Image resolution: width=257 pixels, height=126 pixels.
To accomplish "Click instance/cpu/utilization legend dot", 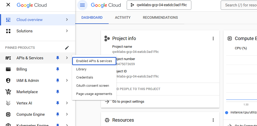I will [x=227, y=113].
